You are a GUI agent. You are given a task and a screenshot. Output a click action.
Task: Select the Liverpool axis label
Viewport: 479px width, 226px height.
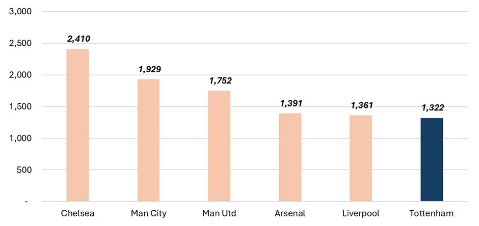(x=361, y=213)
